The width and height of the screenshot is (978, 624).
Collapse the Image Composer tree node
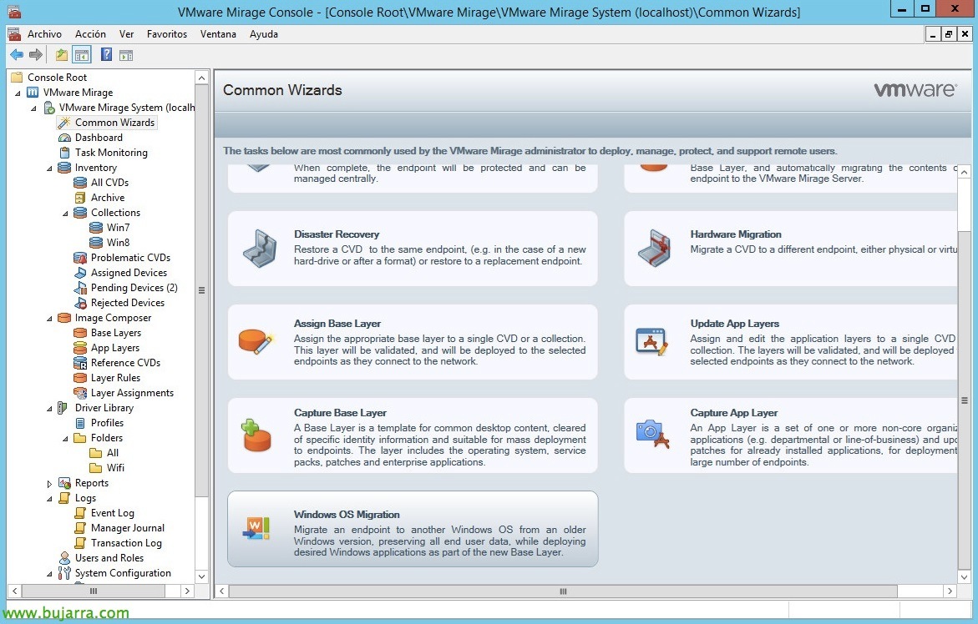49,318
